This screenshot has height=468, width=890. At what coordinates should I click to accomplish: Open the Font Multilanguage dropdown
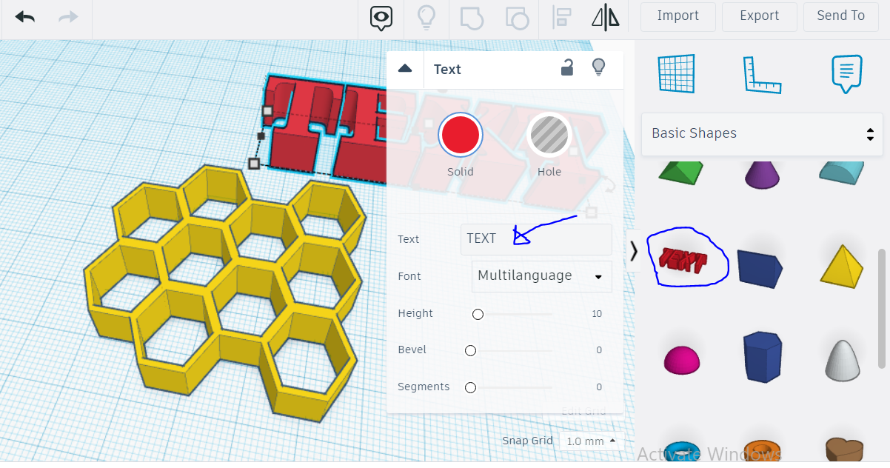[x=542, y=276]
